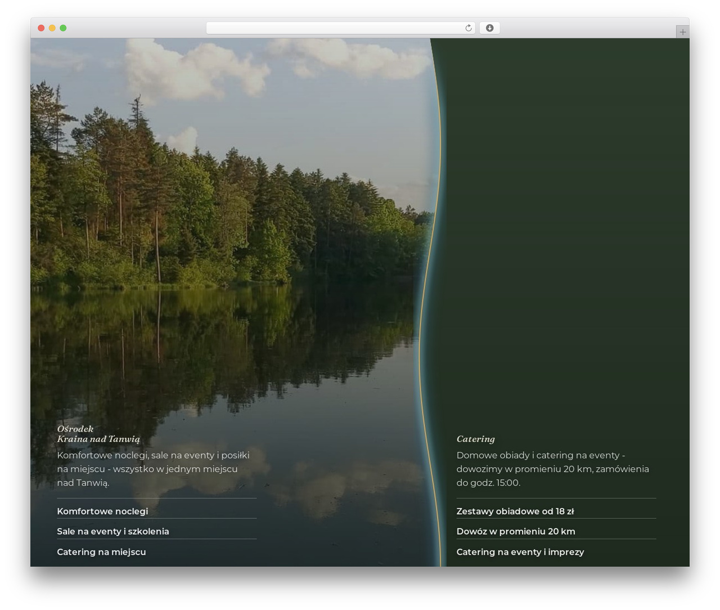Maximize the window with green button
This screenshot has width=720, height=610.
63,28
